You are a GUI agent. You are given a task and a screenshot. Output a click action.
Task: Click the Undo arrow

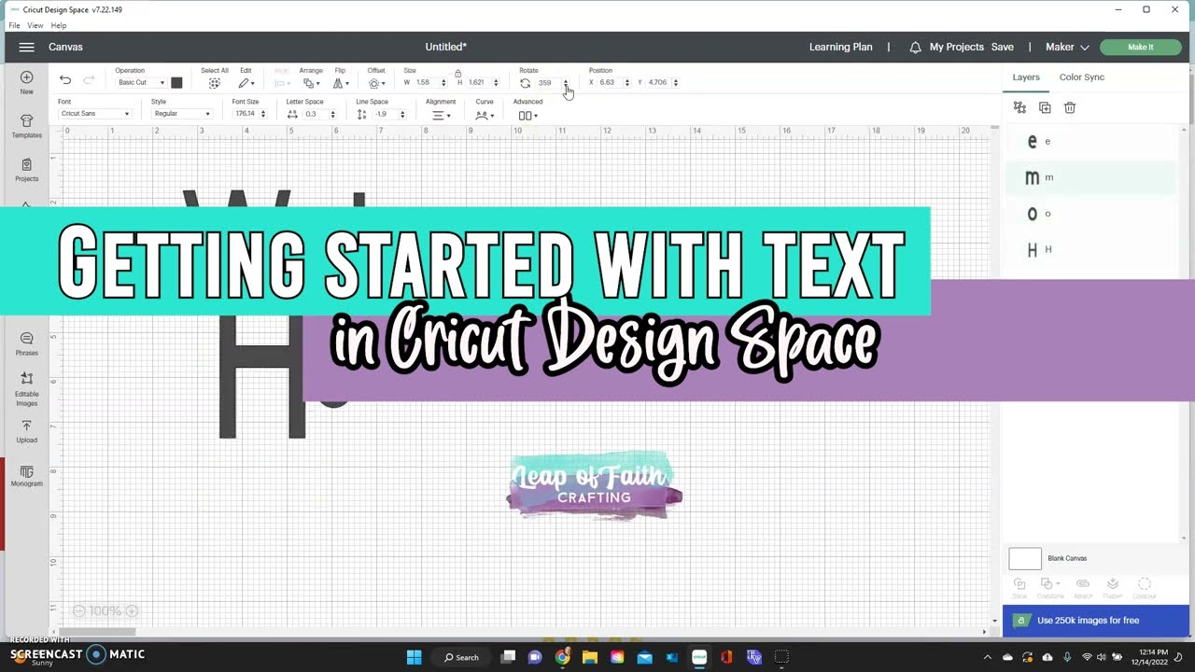64,80
